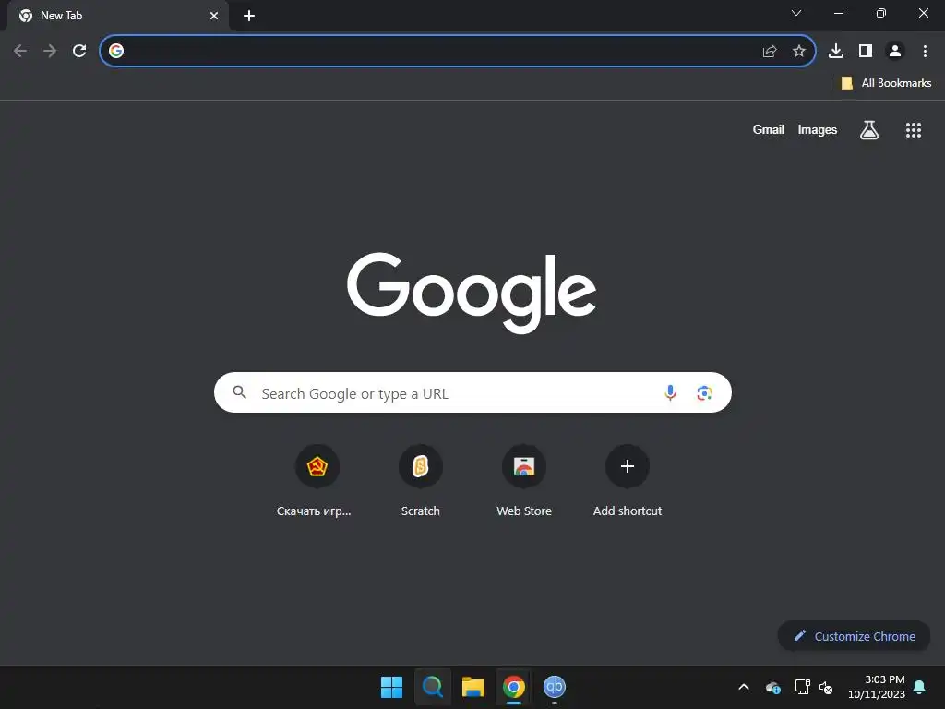This screenshot has height=709, width=945.
Task: Open the Google apps grid
Action: click(x=914, y=130)
